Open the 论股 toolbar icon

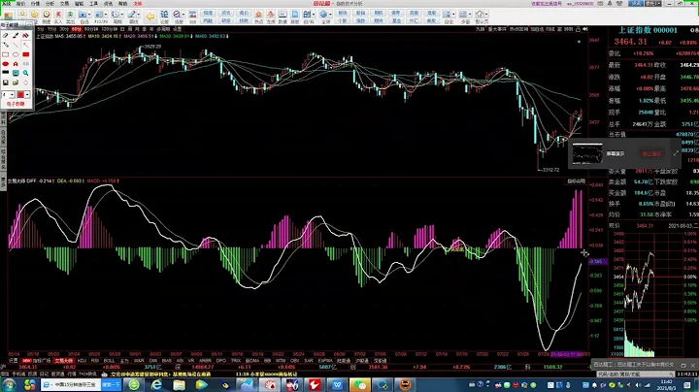[164, 17]
